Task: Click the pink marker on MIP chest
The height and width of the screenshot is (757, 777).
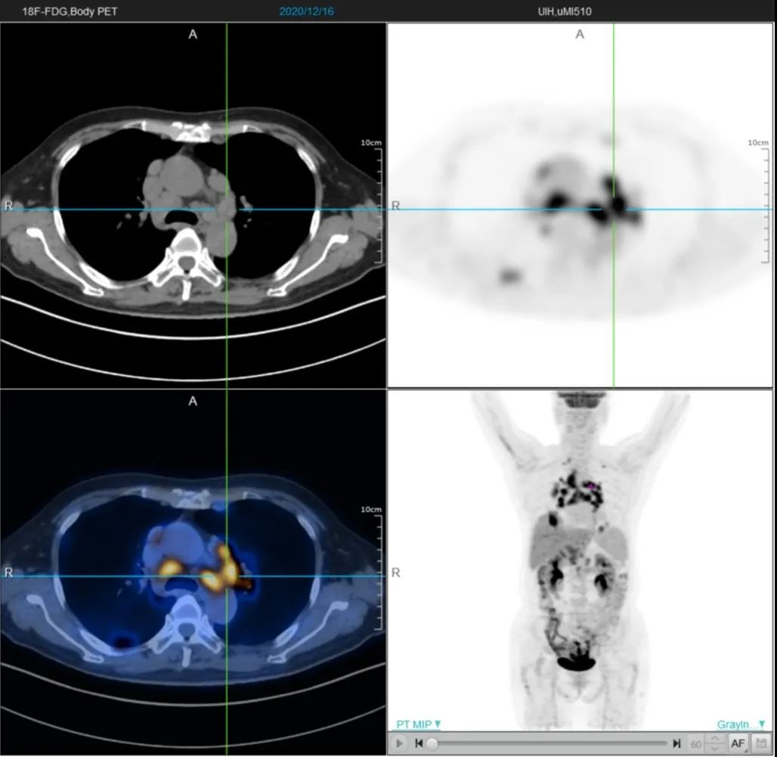Action: tap(591, 486)
